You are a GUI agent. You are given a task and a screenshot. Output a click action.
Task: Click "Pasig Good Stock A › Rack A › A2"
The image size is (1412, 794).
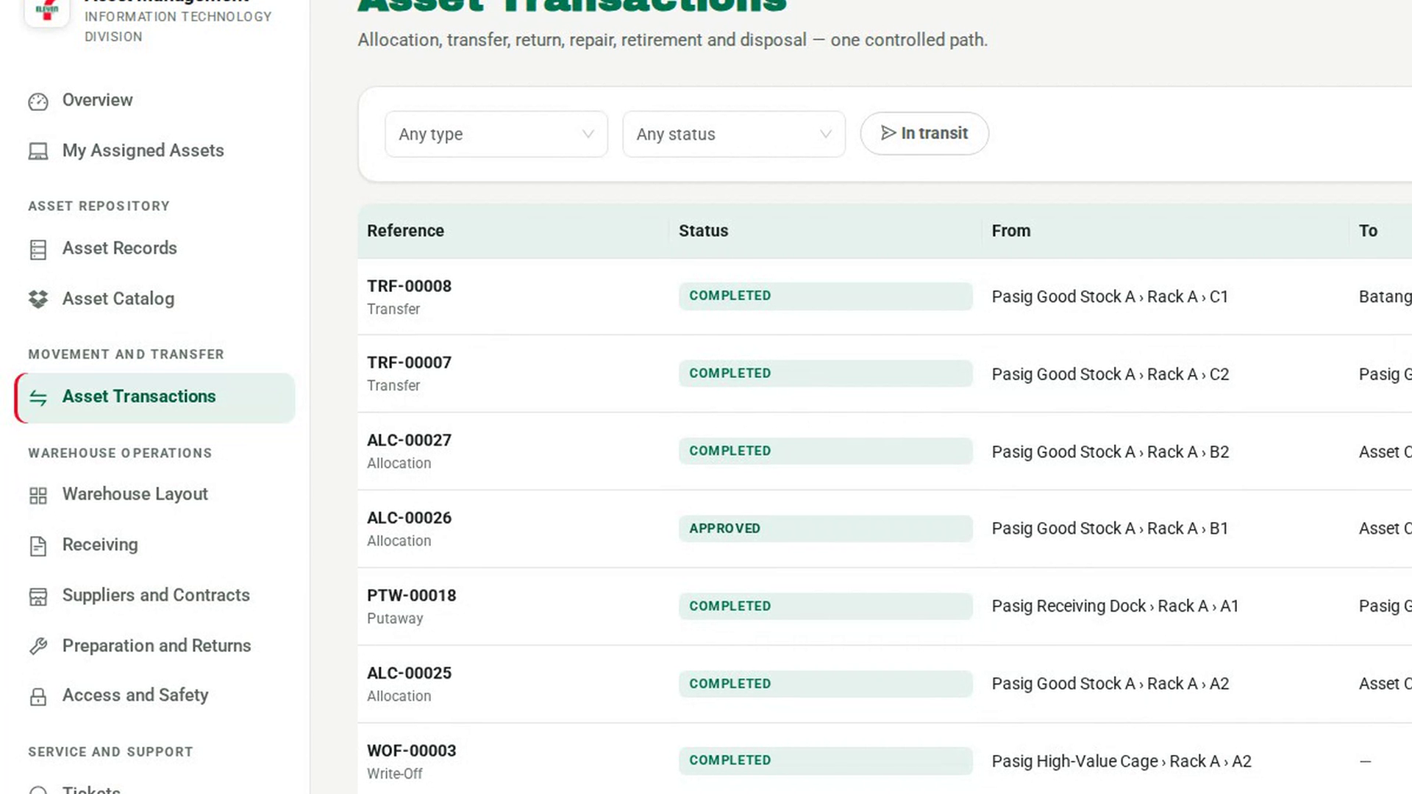coord(1110,684)
